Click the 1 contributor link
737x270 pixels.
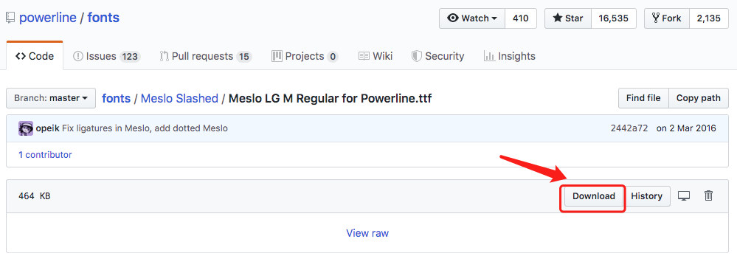pyautogui.click(x=45, y=154)
